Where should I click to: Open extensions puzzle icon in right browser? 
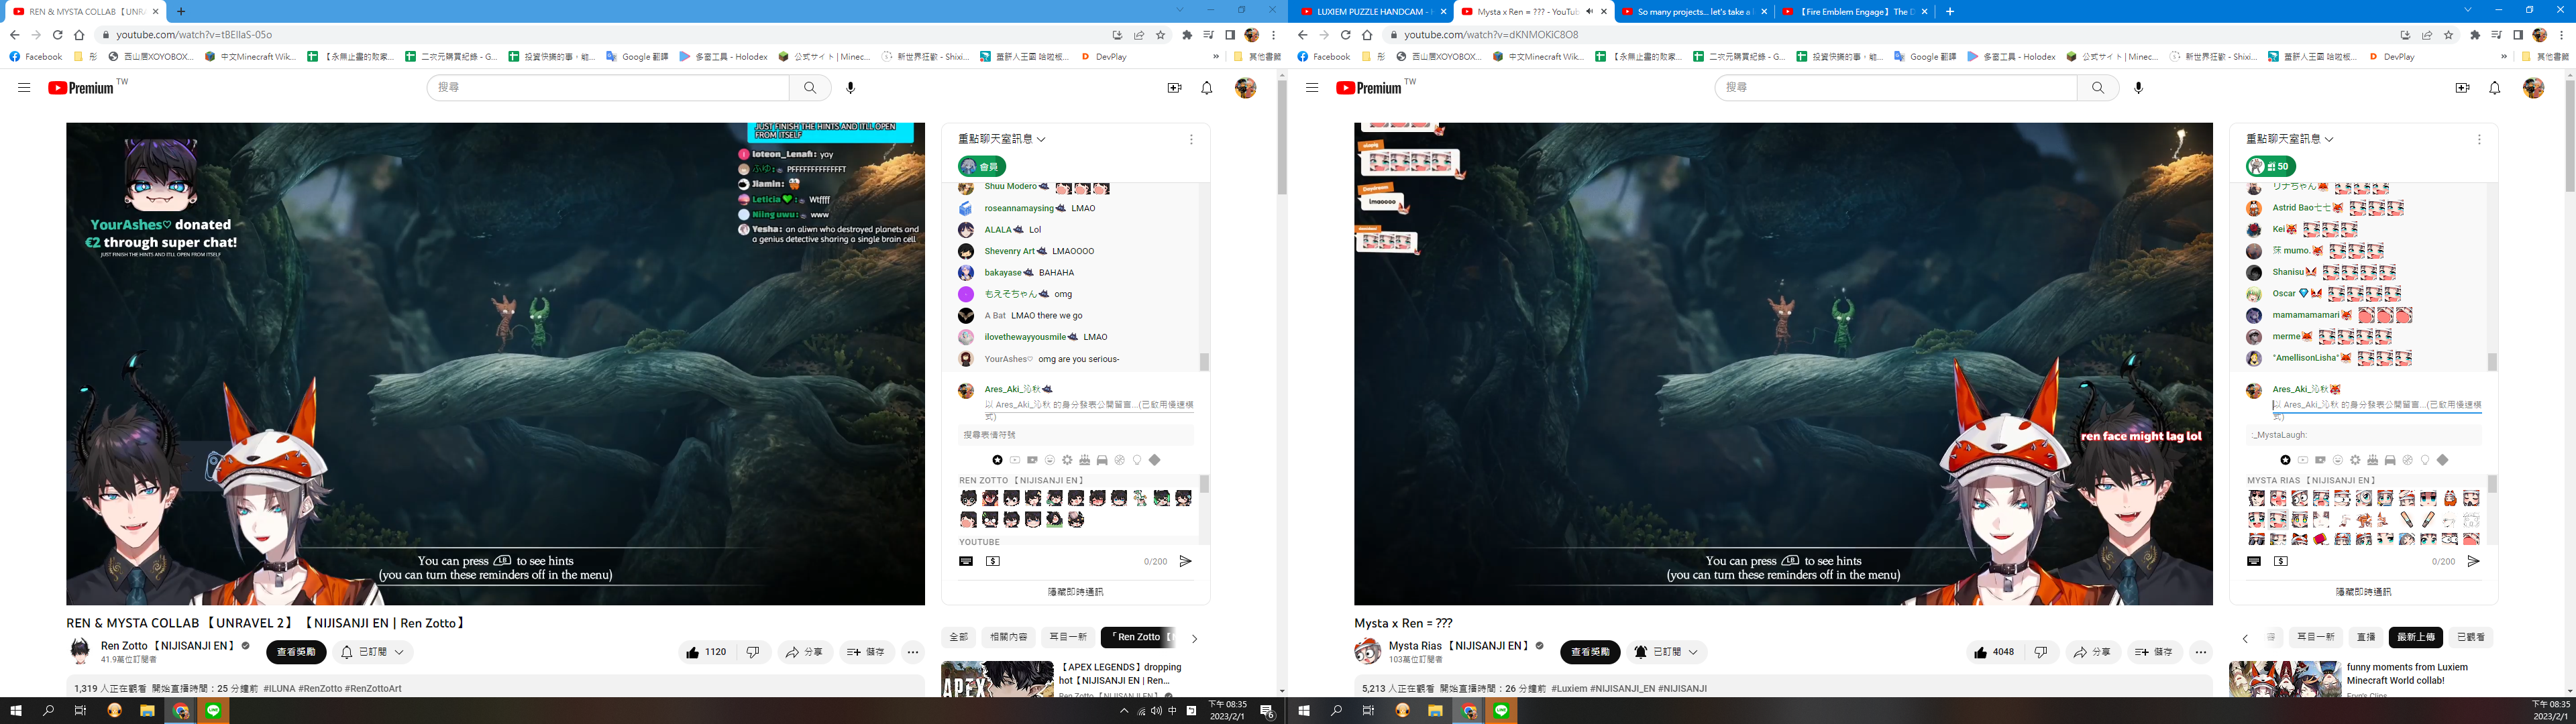(2475, 35)
